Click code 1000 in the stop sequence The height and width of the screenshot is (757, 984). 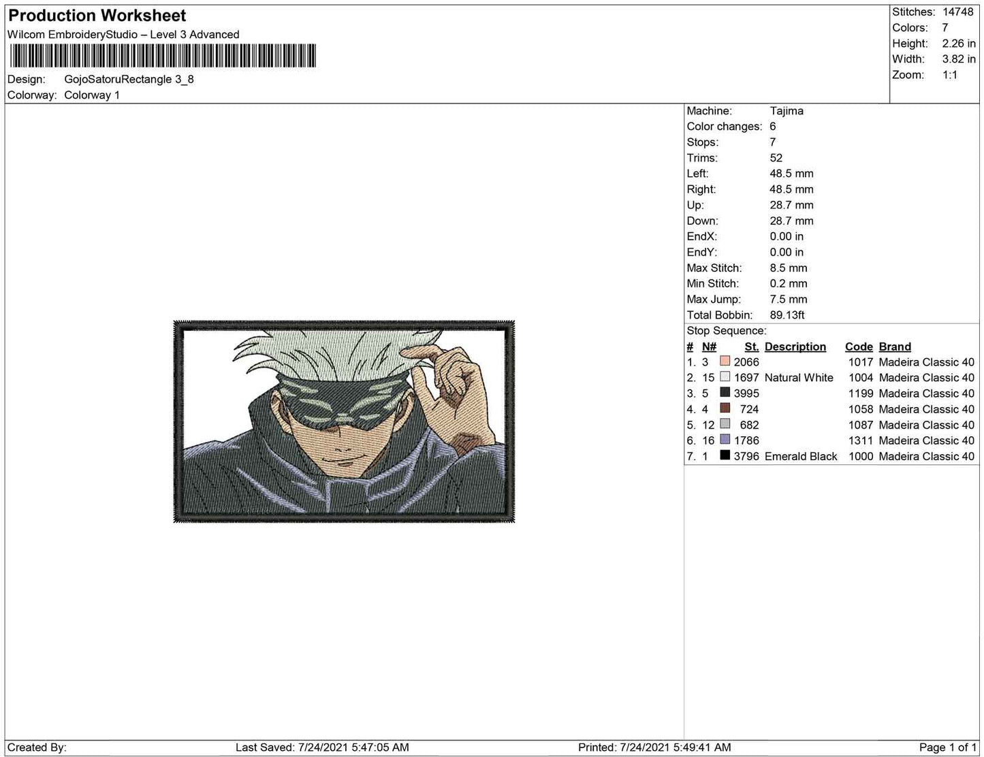[861, 456]
